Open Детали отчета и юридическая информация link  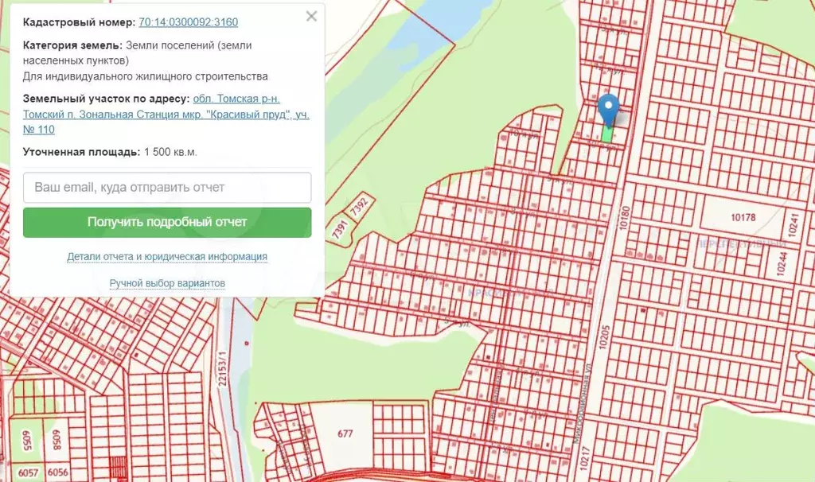167,257
